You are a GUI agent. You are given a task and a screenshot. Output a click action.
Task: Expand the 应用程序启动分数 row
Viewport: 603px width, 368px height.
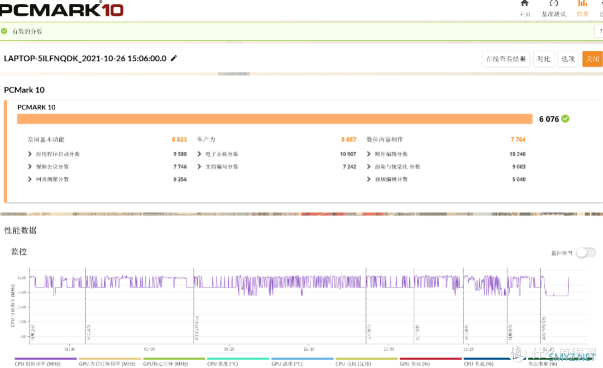click(30, 154)
